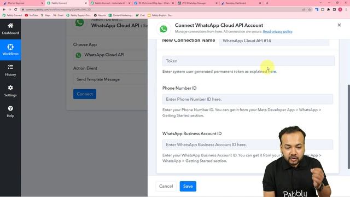
Task: Go forward in the browser
Action: [10, 10]
